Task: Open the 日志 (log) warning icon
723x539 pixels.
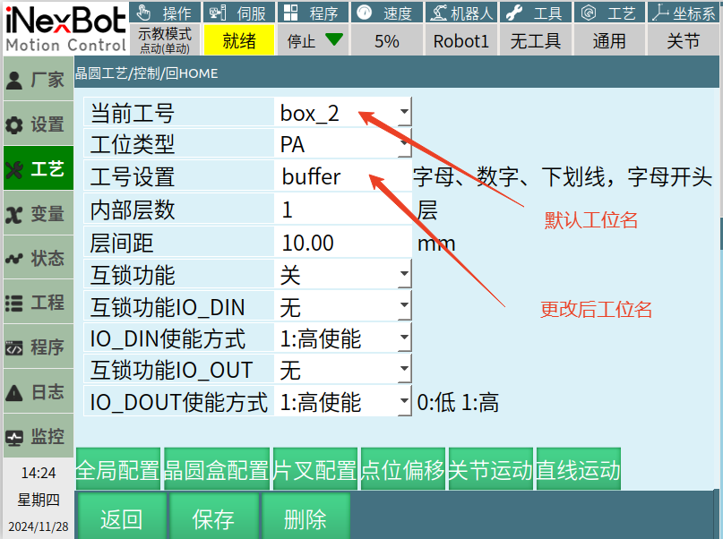Action: pyautogui.click(x=14, y=392)
